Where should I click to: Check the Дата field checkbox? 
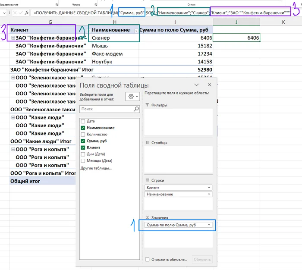(83, 122)
